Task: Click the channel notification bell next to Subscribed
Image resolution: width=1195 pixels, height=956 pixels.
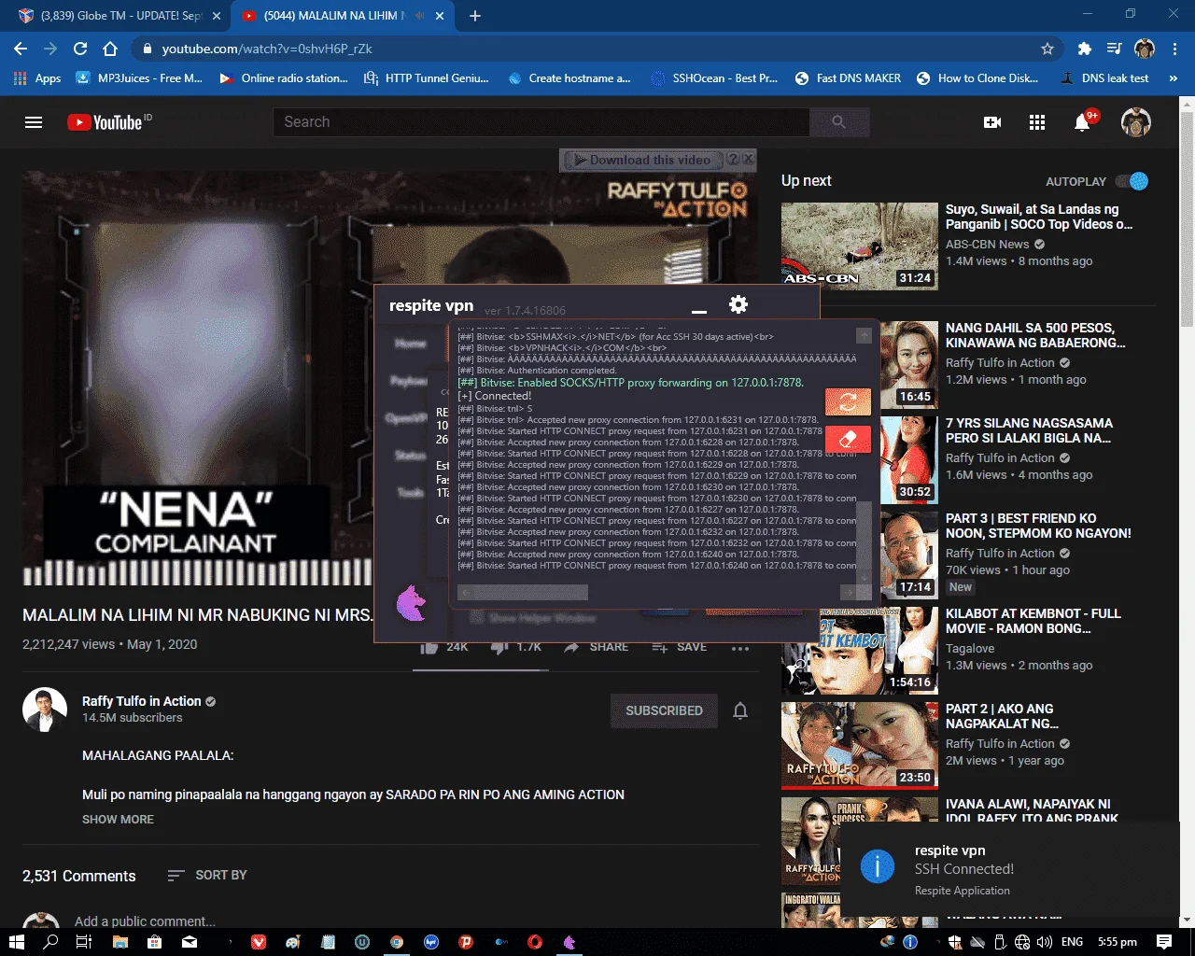Action: pyautogui.click(x=740, y=710)
